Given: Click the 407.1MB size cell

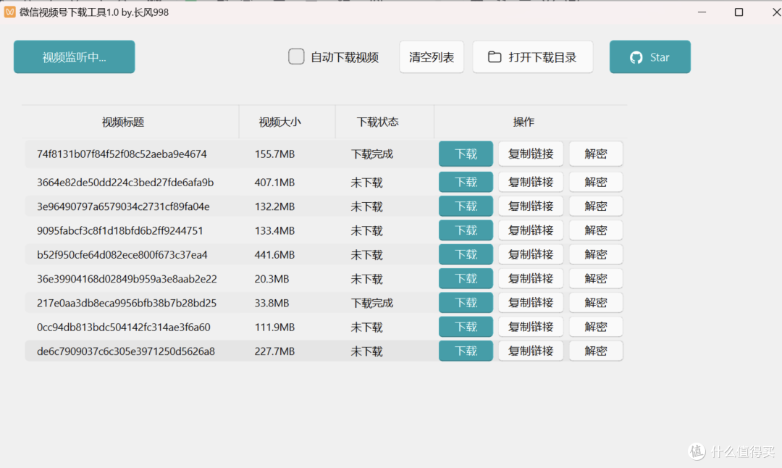Looking at the screenshot, I should pyautogui.click(x=275, y=182).
